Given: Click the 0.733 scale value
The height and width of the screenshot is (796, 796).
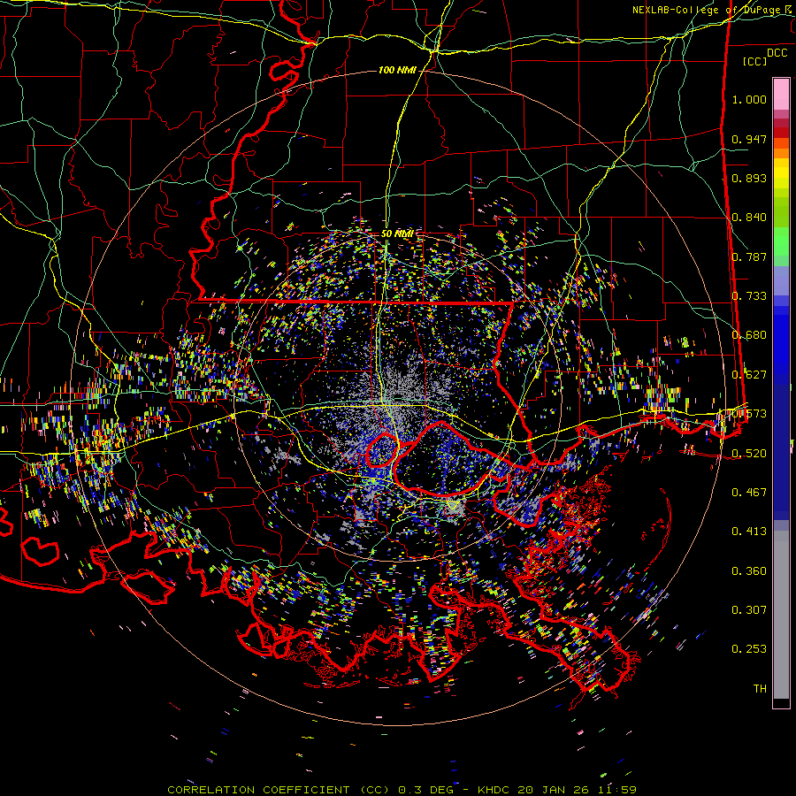Looking at the screenshot, I should click(749, 296).
